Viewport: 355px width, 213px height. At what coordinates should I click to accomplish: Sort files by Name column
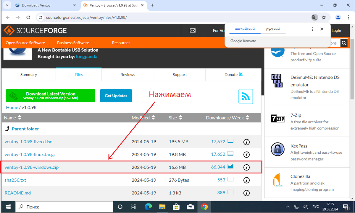tap(13, 118)
